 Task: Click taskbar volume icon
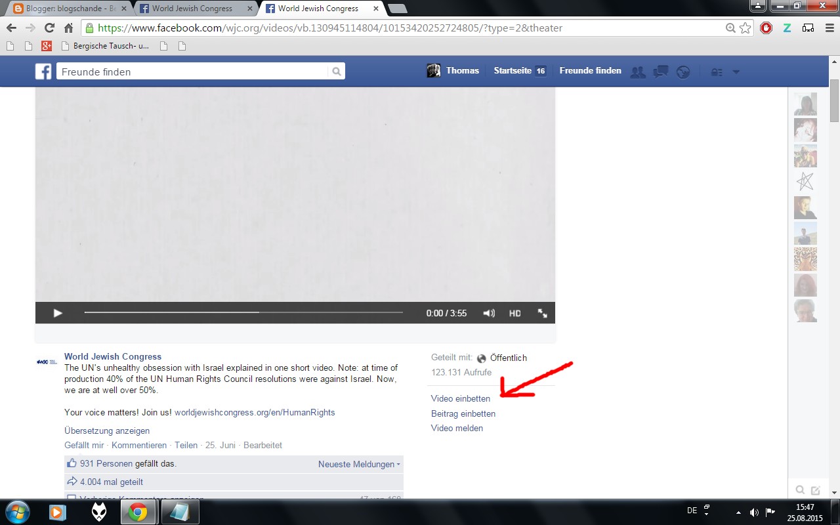[754, 512]
